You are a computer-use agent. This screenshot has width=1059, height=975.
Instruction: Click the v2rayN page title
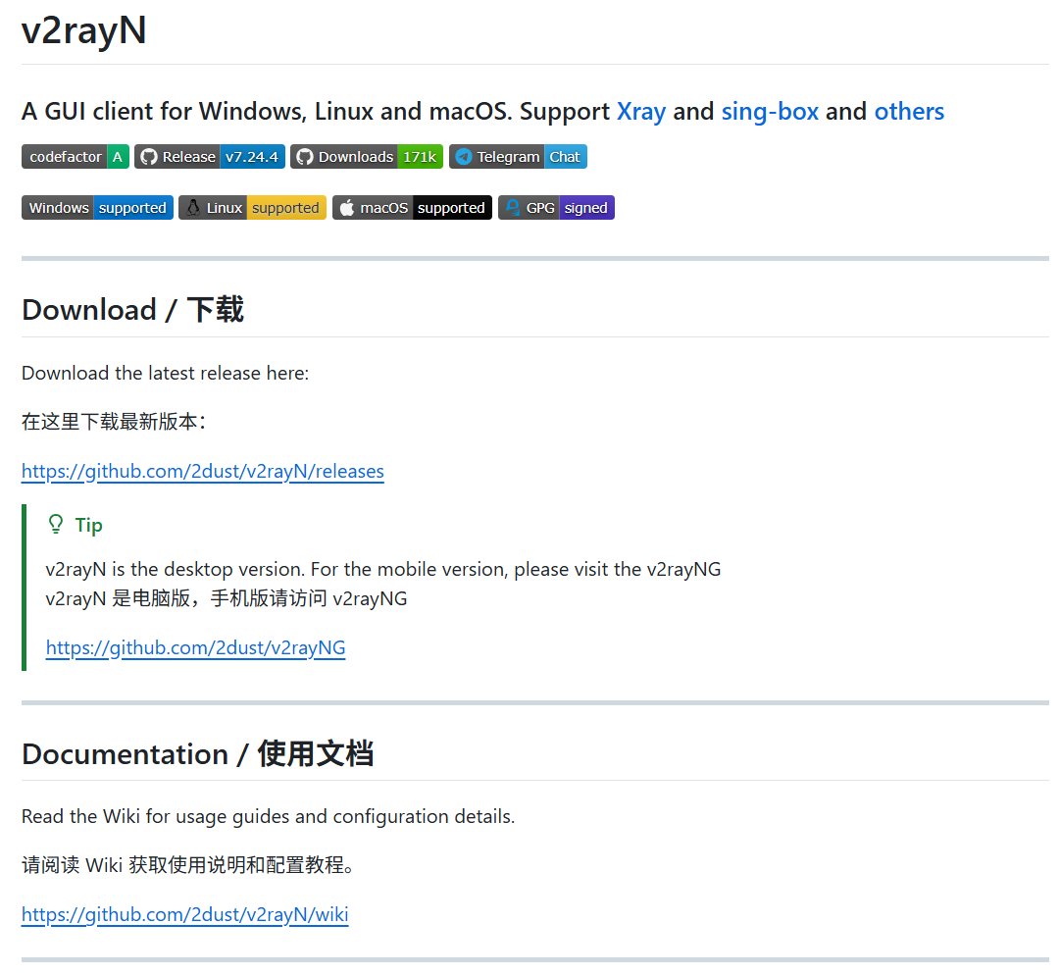click(83, 30)
